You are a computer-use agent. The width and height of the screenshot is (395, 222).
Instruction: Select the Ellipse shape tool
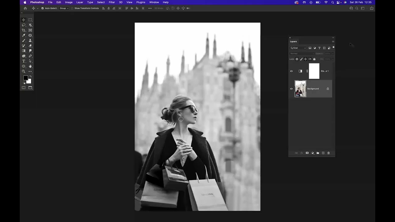coord(23,66)
